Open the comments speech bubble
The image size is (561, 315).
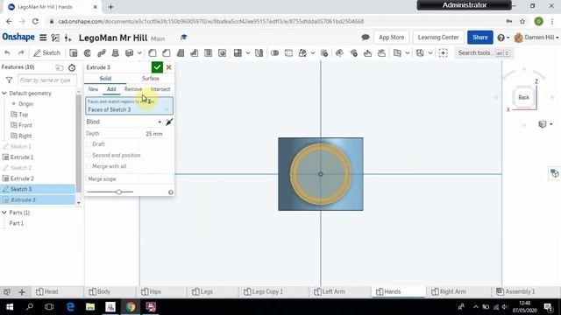tap(366, 37)
